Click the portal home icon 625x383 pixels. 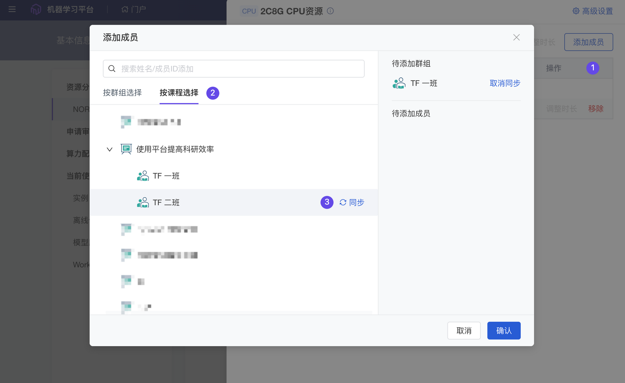pos(125,9)
